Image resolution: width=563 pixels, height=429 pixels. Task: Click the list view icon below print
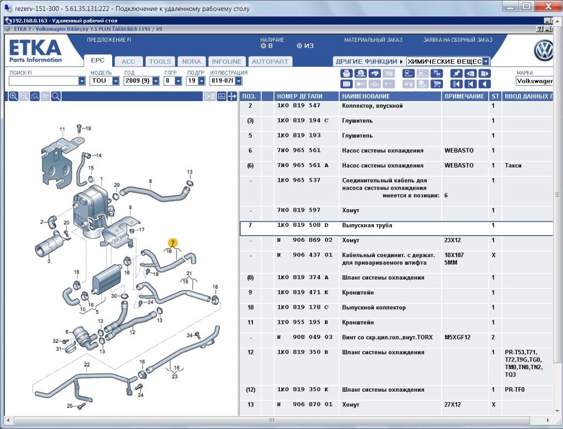(346, 84)
